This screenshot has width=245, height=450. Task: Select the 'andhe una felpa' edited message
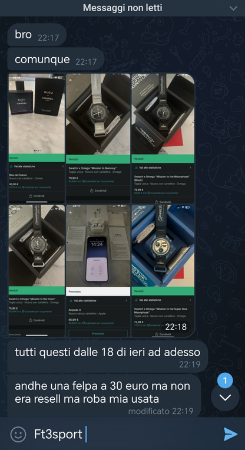[x=104, y=396]
